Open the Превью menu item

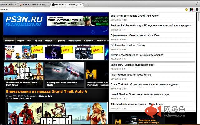[x=61, y=41]
